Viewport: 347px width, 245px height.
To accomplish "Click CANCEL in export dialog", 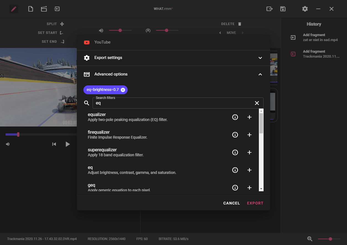I will pyautogui.click(x=232, y=203).
